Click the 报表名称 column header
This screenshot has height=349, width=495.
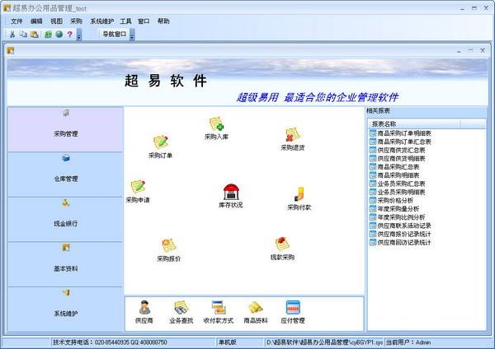[389, 123]
